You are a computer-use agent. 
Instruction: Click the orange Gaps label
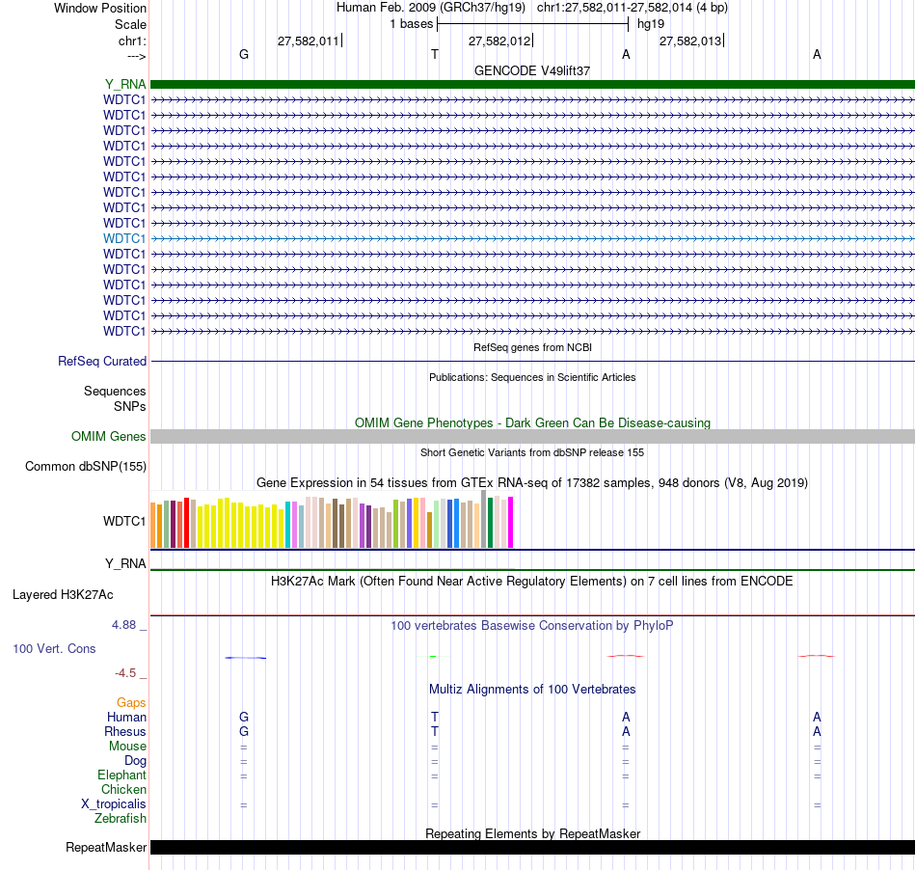[x=131, y=702]
